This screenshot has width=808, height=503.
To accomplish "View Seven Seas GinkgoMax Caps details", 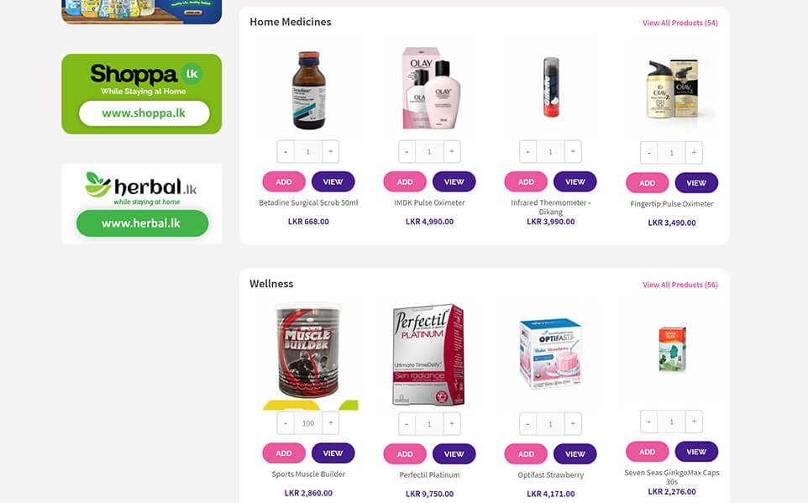I will (x=696, y=452).
